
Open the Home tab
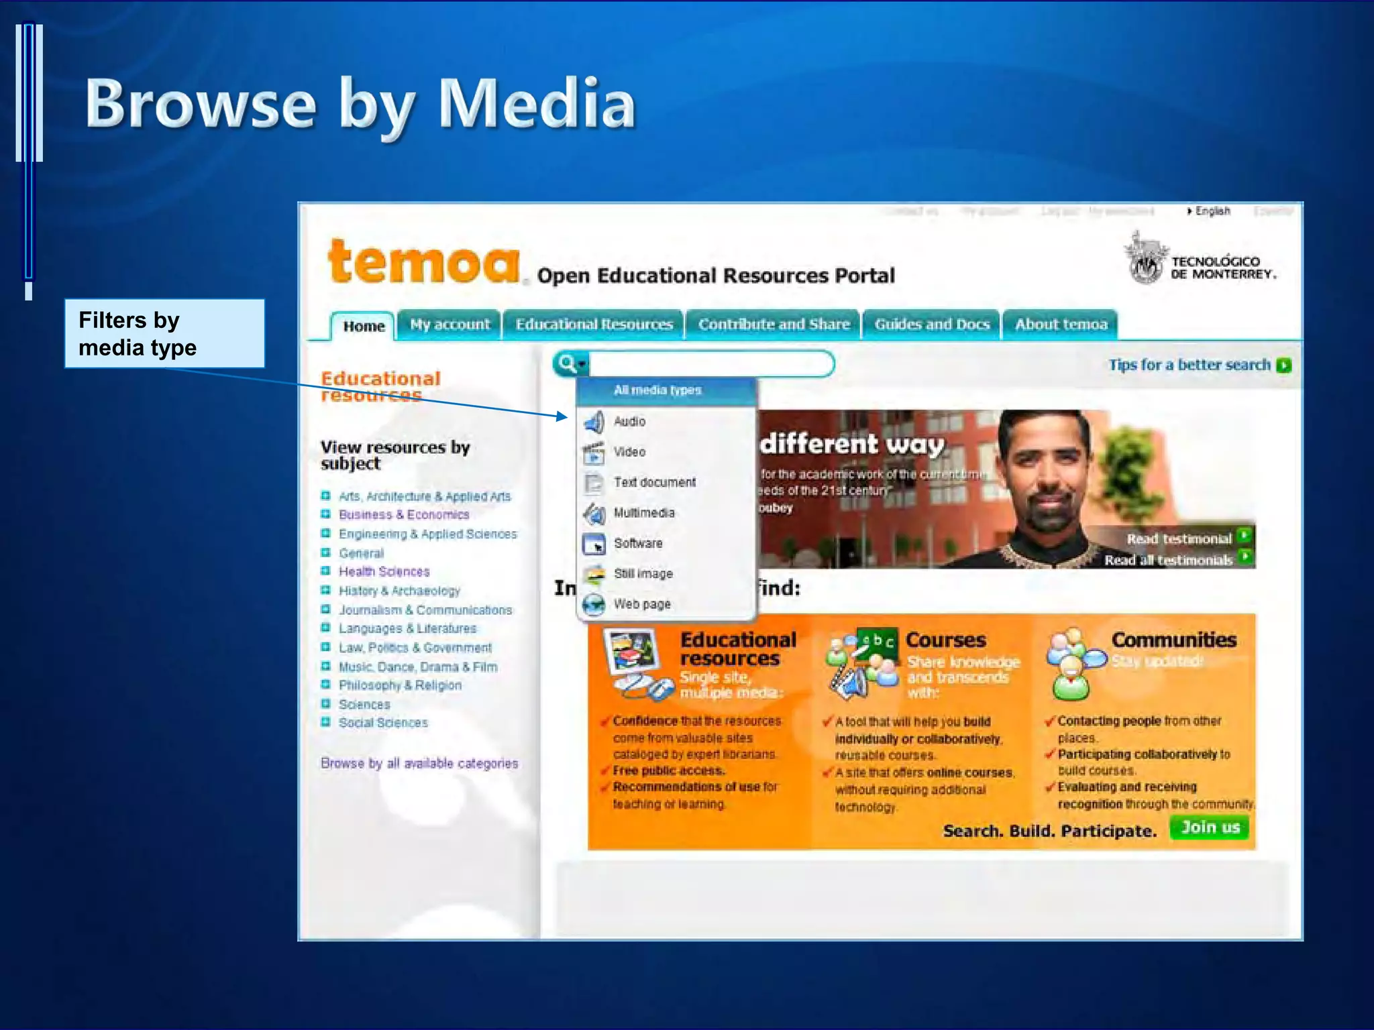[x=364, y=327]
